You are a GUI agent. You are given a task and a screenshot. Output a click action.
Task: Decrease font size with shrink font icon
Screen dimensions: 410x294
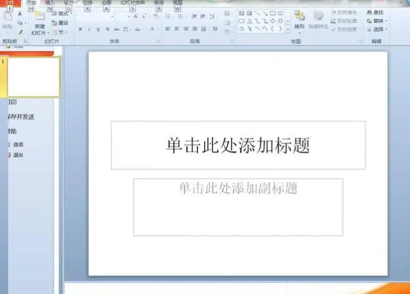(144, 17)
